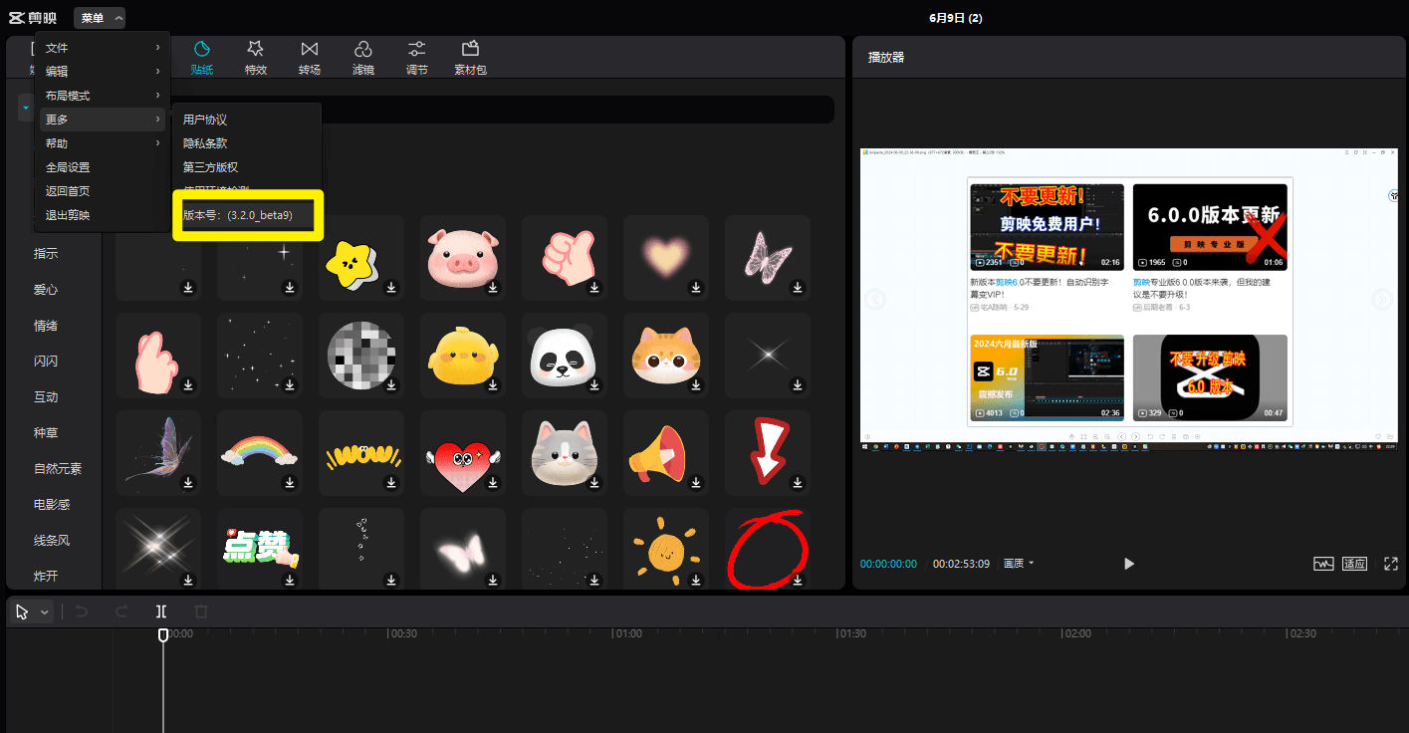Open the 素材包 material pack panel
This screenshot has width=1409, height=733.
[x=470, y=58]
